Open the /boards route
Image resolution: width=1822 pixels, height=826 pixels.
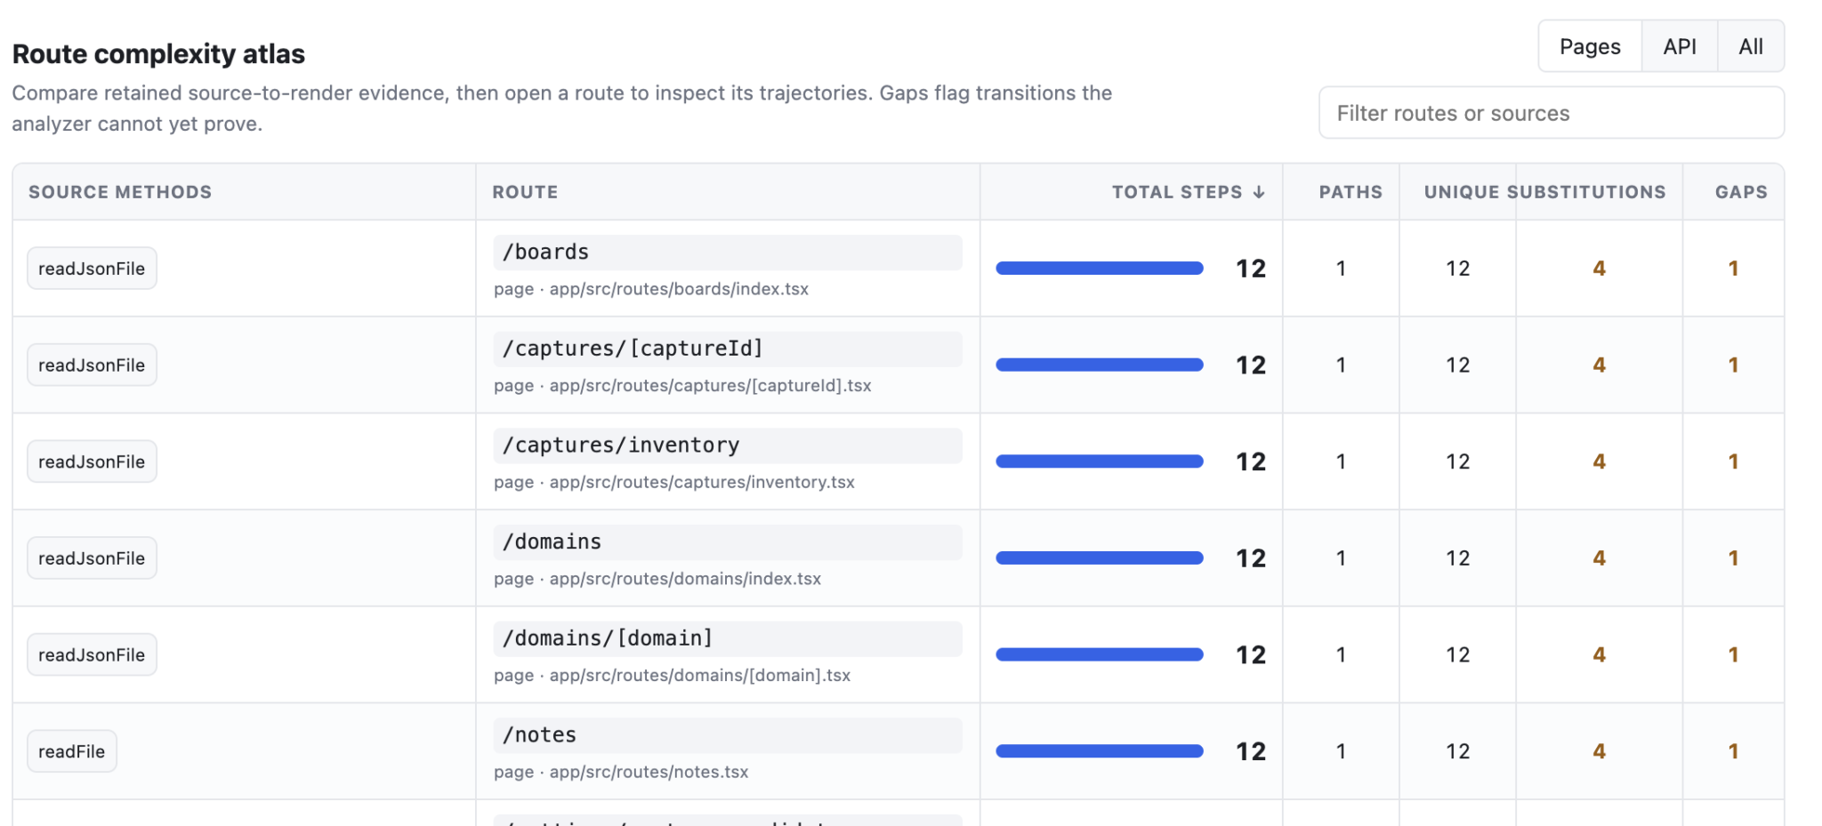pyautogui.click(x=728, y=253)
